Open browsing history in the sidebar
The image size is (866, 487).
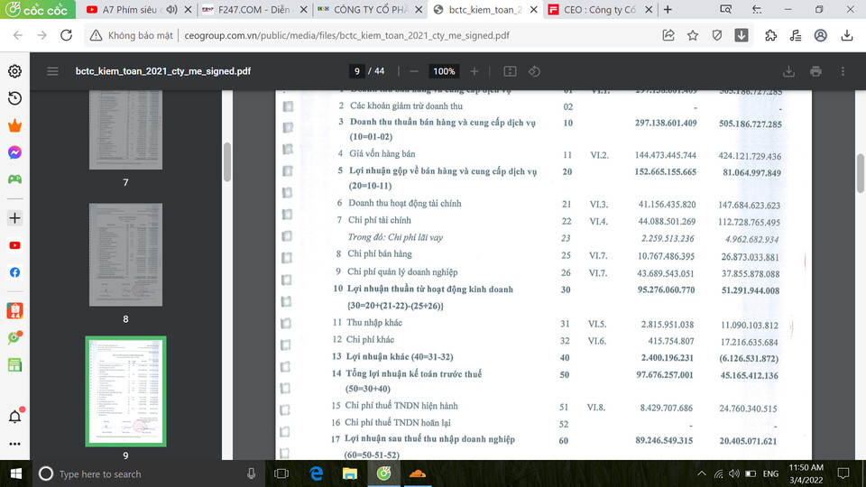pyautogui.click(x=15, y=98)
